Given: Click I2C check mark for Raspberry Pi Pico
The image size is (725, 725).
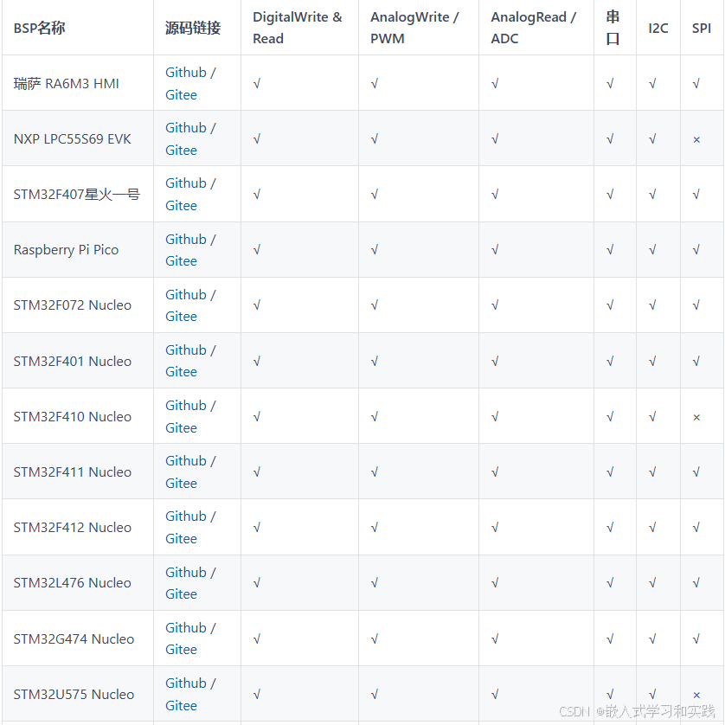Looking at the screenshot, I should point(652,250).
